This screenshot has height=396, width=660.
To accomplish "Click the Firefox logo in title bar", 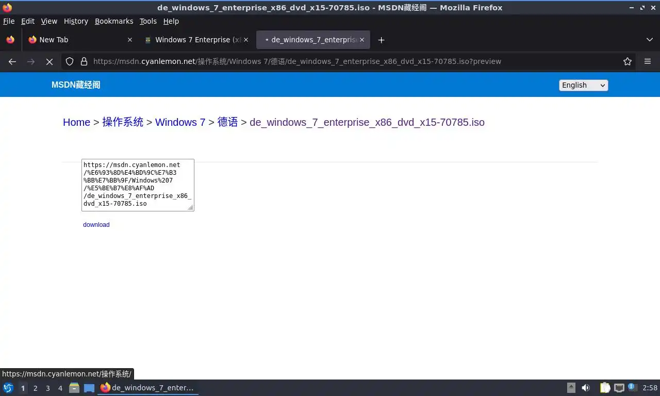I will 7,7.
